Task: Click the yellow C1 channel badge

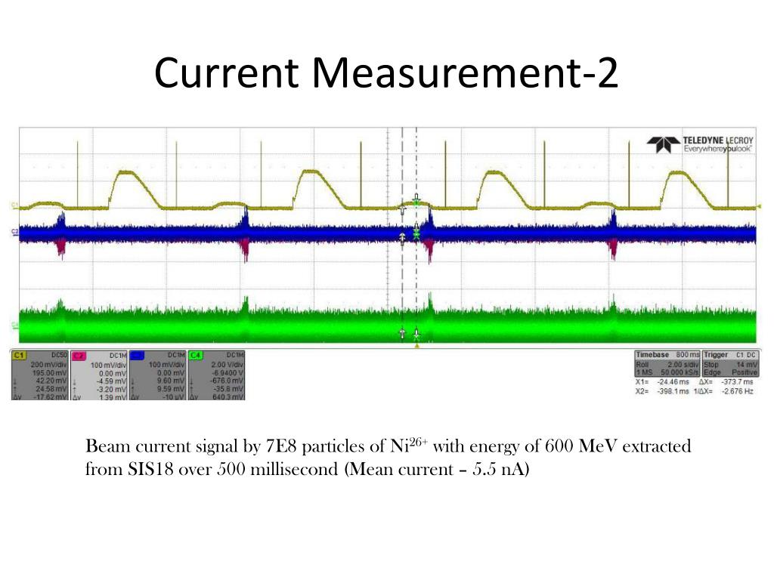Action: coord(19,355)
